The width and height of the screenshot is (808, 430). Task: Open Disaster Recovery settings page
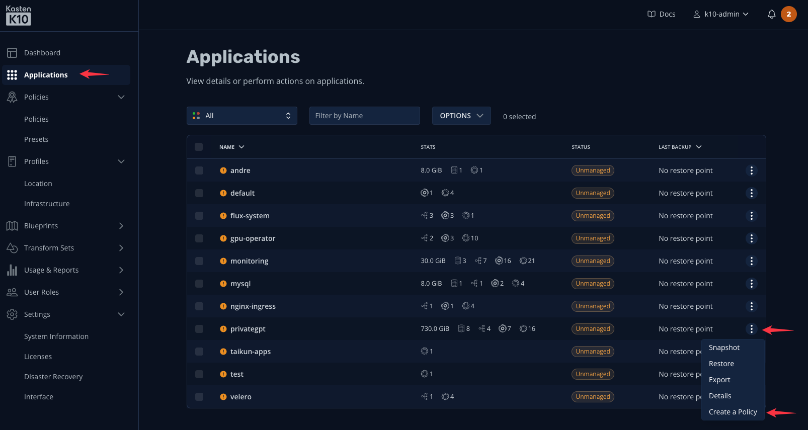(53, 377)
